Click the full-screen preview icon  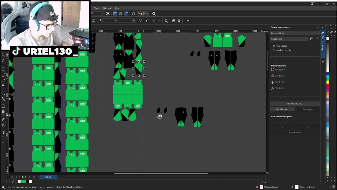[x=108, y=13]
